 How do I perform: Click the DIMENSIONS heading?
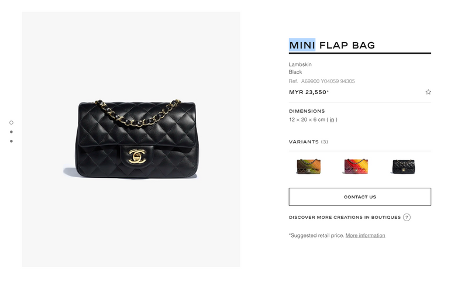(307, 111)
